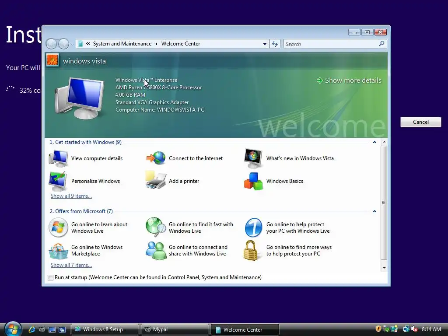Viewport: 448px width, 336px height.
Task: Click the orange flower user picture
Action: (52, 60)
